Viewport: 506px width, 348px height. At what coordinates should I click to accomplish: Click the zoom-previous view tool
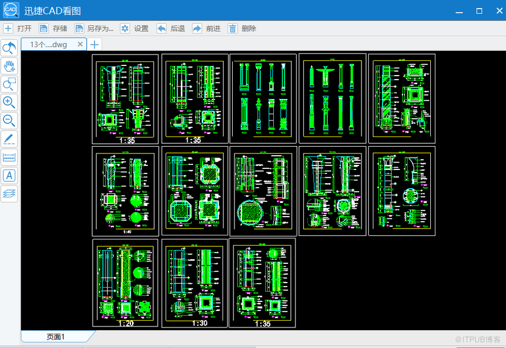(x=10, y=48)
